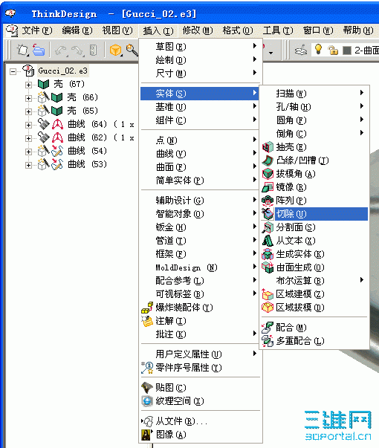Expand the 壳 (67) tree node

pos(28,85)
